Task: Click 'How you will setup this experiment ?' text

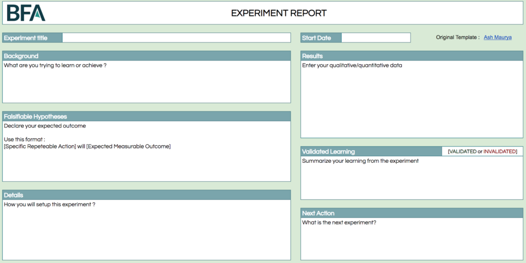Action: (x=50, y=204)
